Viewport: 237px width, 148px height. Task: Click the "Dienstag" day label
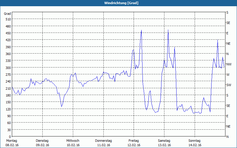pos(42,141)
